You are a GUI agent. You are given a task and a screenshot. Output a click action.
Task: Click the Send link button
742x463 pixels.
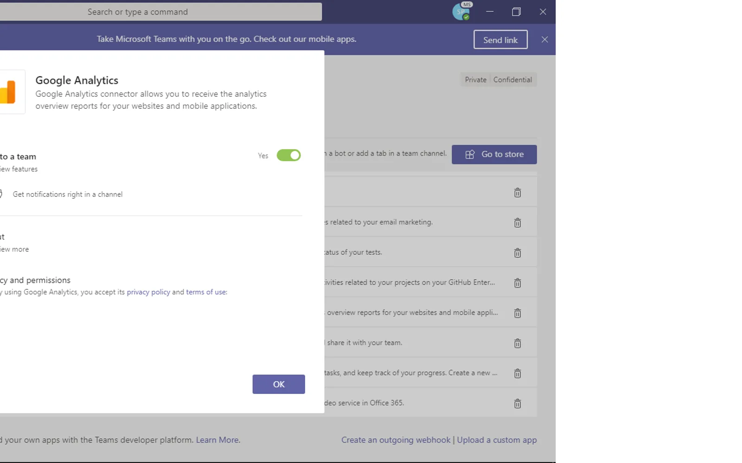click(x=500, y=40)
